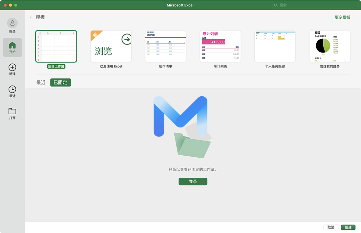The width and height of the screenshot is (361, 233).
Task: Click the 管理我的财务 caption text
Action: point(330,66)
